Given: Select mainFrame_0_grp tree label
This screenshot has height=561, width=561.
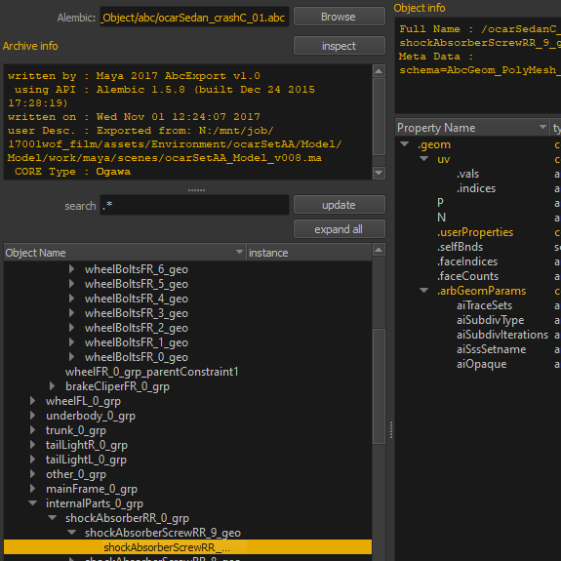Looking at the screenshot, I should point(92,489).
